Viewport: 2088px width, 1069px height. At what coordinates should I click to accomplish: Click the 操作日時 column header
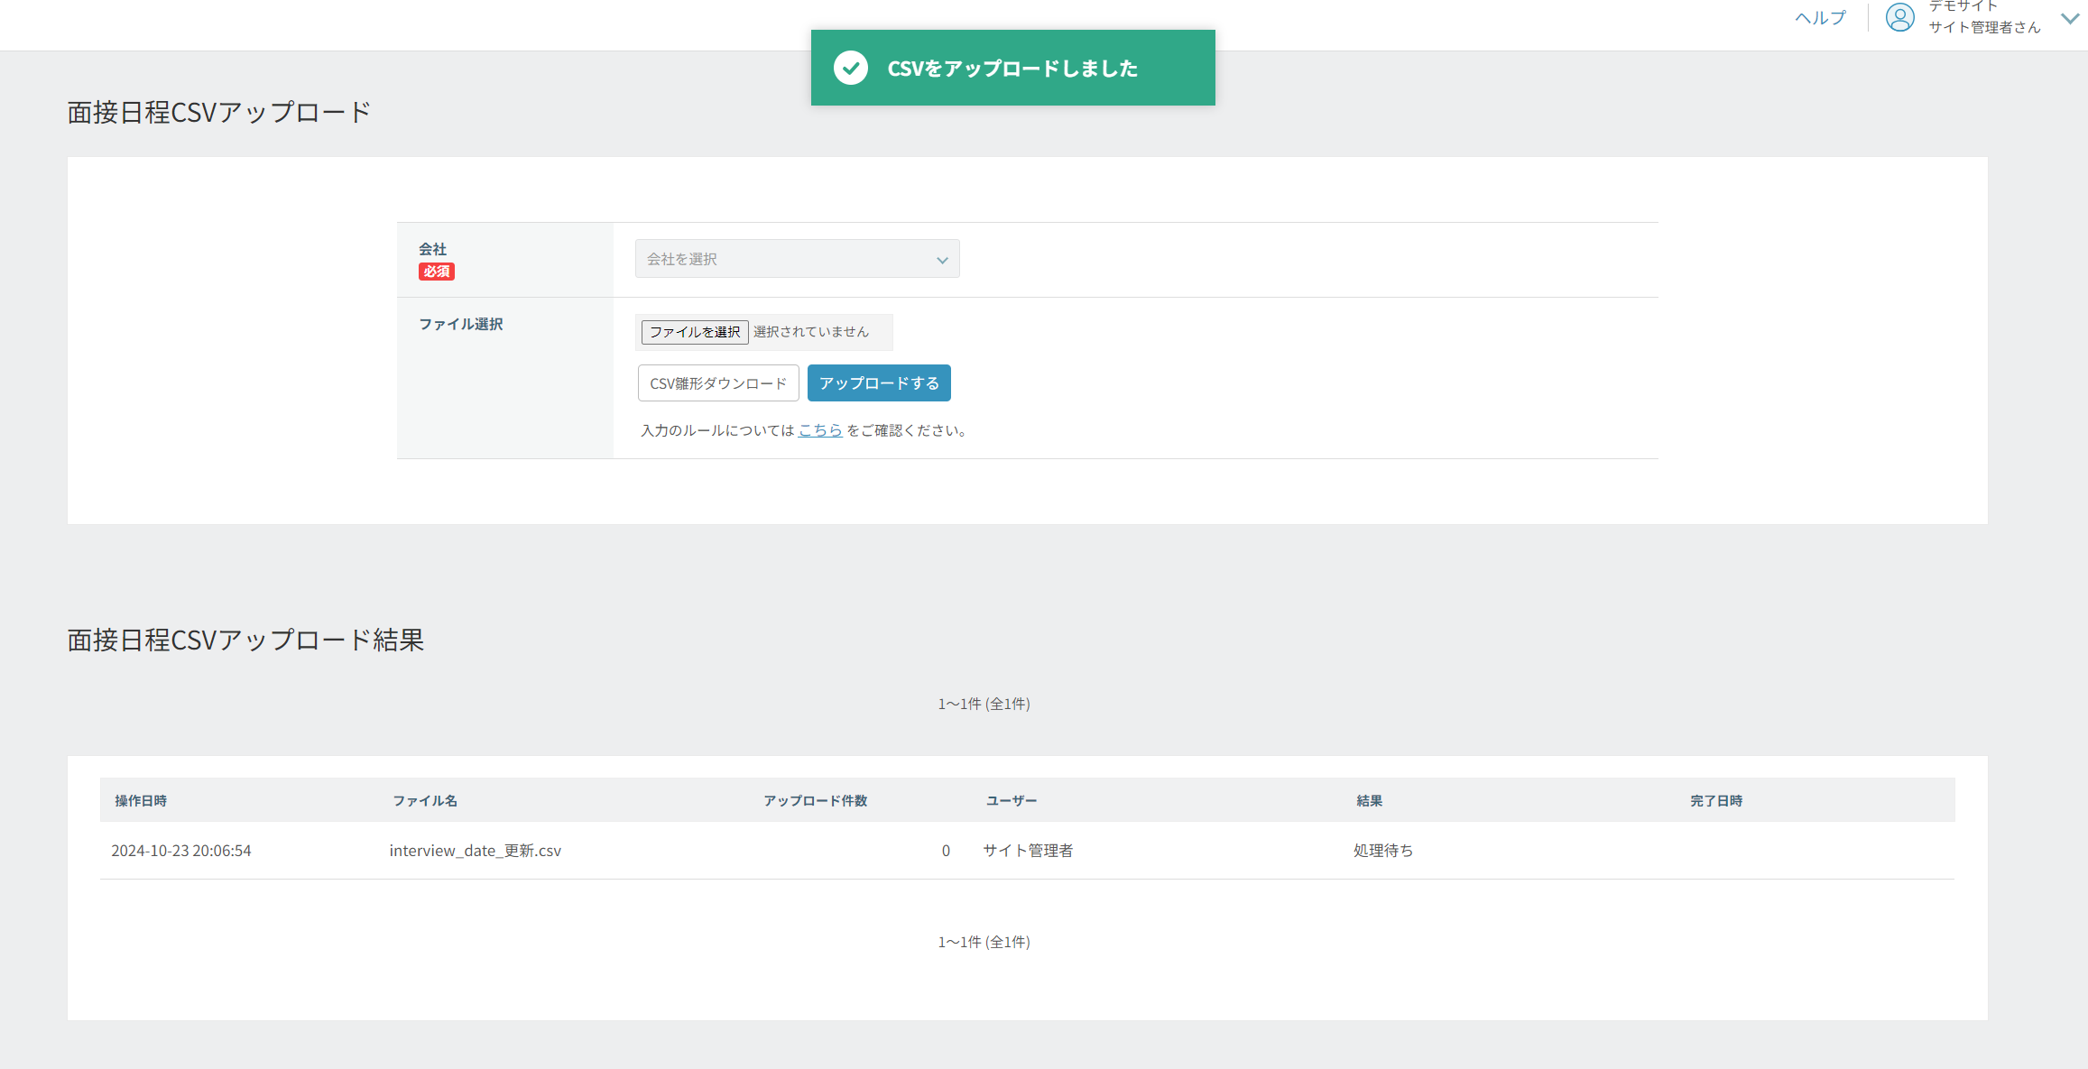(141, 800)
